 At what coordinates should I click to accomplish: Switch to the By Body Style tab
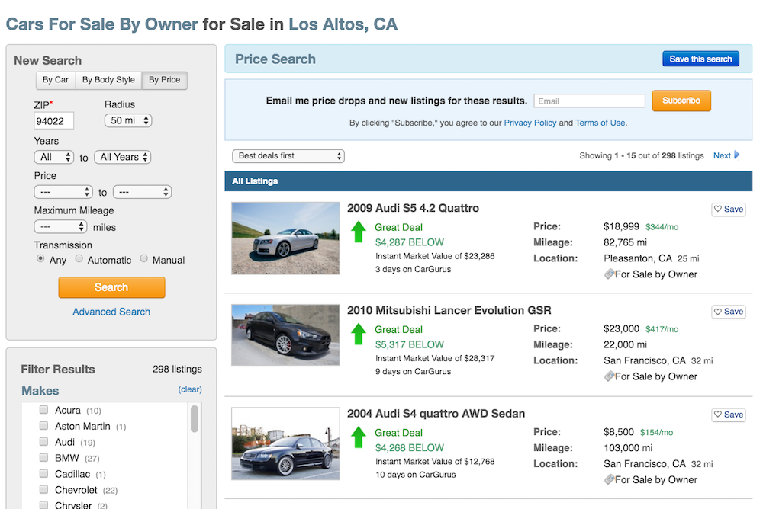pyautogui.click(x=108, y=80)
